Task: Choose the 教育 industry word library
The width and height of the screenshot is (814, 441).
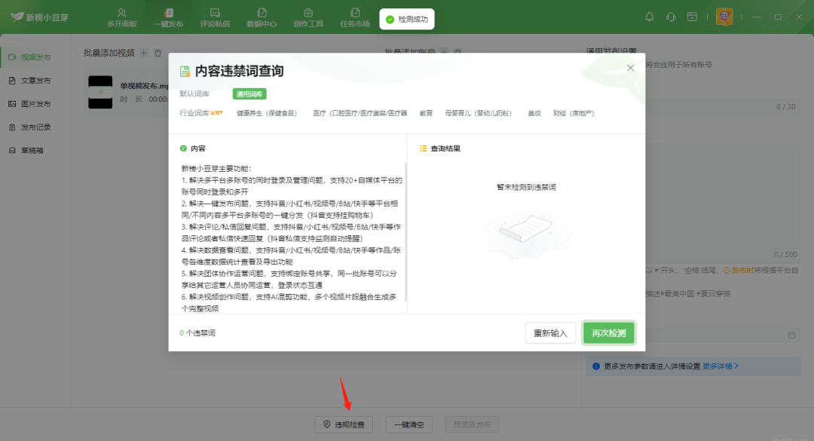Action: (426, 113)
